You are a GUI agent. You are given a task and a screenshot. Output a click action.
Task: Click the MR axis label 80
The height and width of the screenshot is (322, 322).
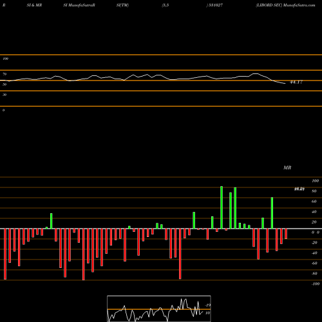tap(314, 191)
